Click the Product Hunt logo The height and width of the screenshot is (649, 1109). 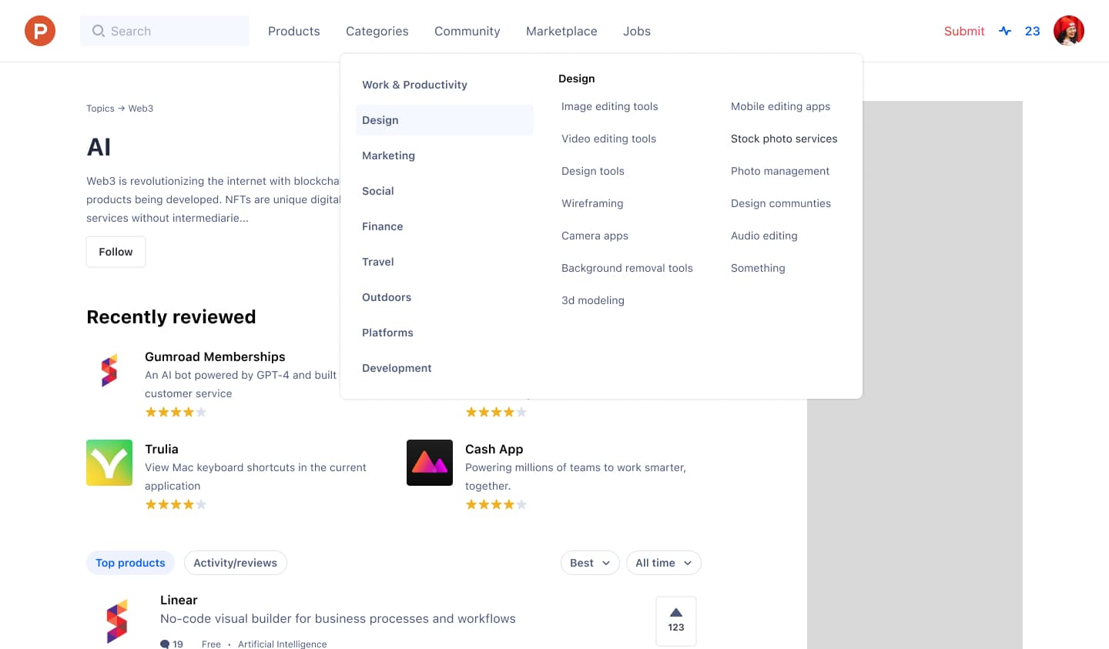tap(39, 31)
